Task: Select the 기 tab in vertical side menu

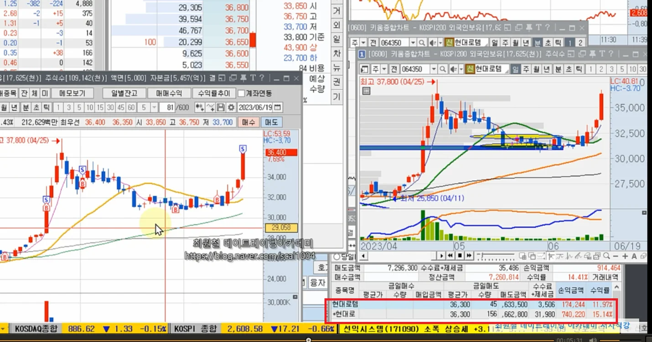Action: click(337, 96)
